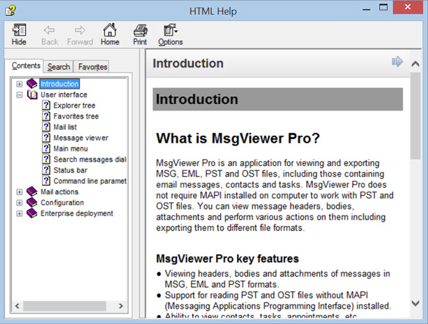The width and height of the screenshot is (428, 324).
Task: Maximize the HTML Help window
Action: click(x=383, y=7)
